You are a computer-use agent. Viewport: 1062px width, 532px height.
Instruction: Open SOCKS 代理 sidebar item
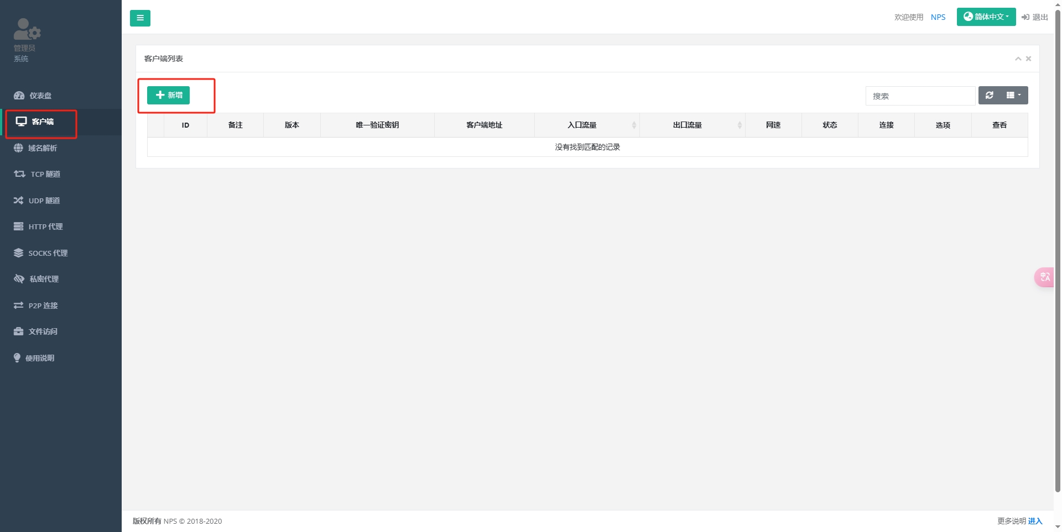(48, 253)
